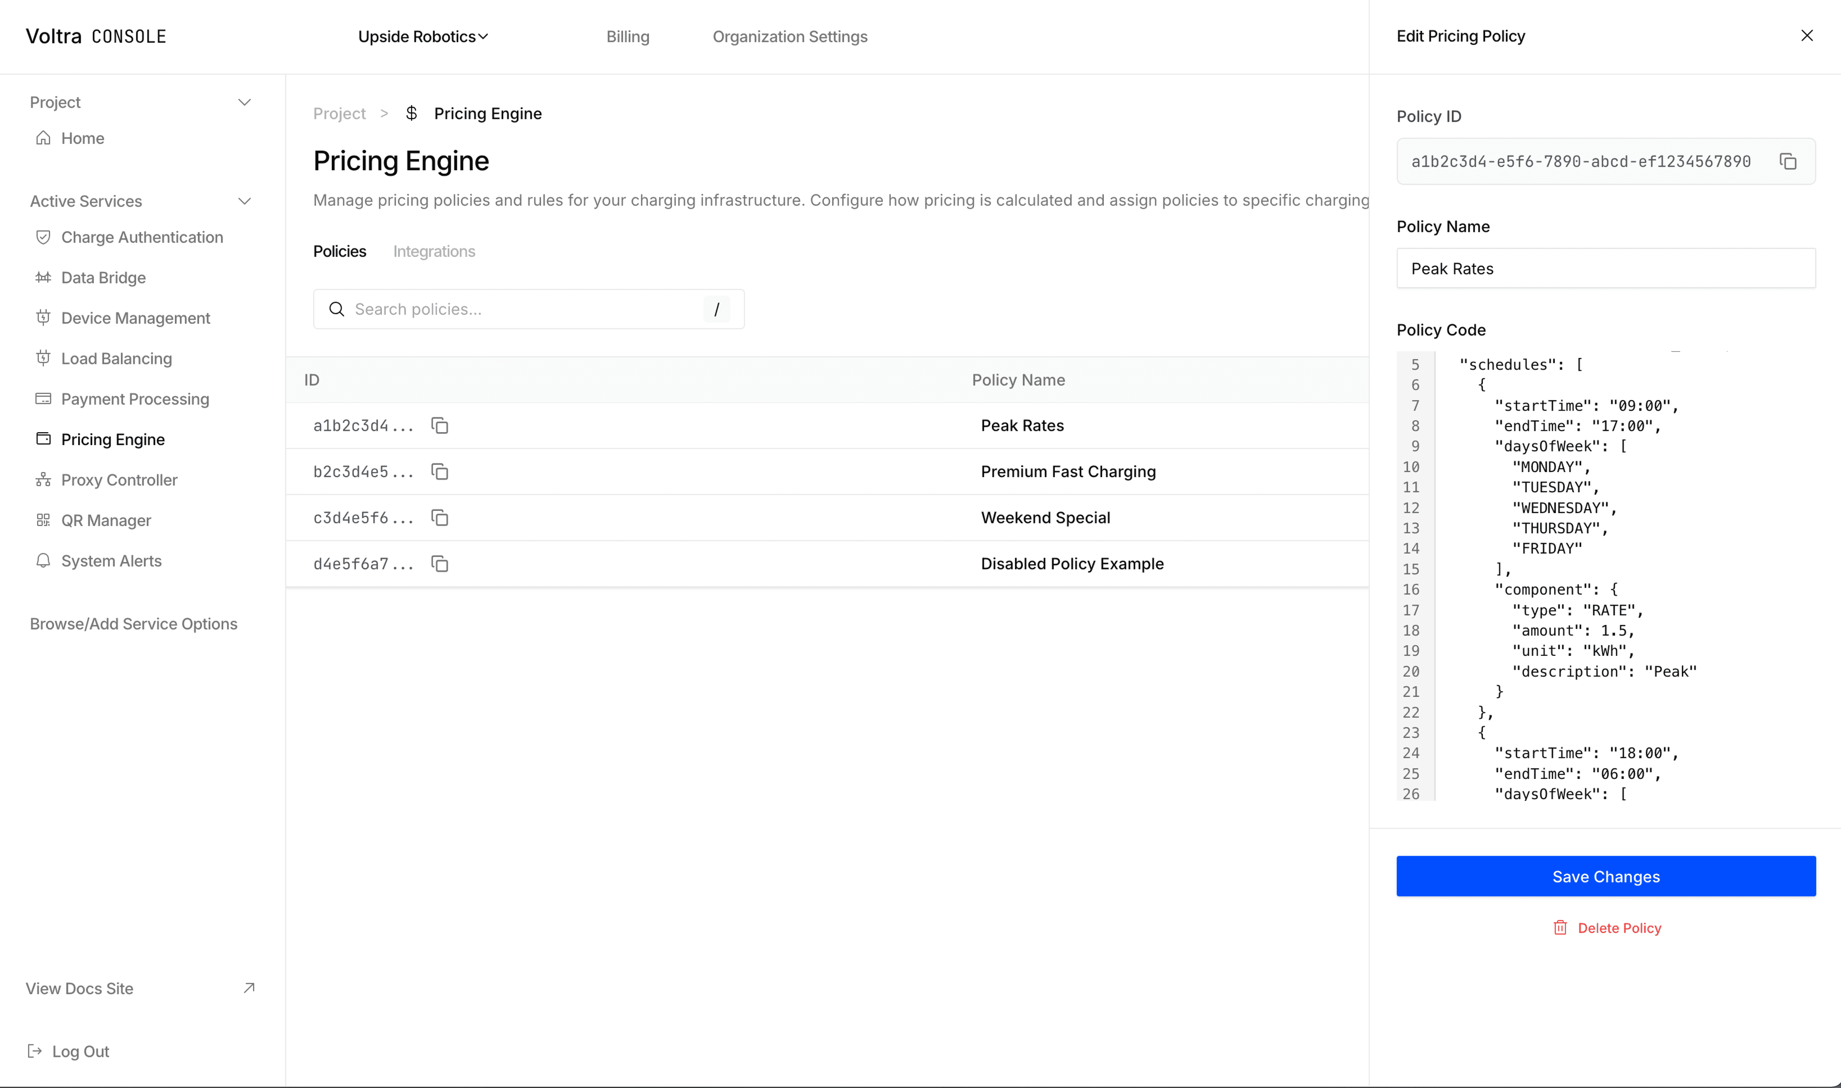Open QR Manager from sidebar
Screen dimensions: 1841x1088
[106, 521]
